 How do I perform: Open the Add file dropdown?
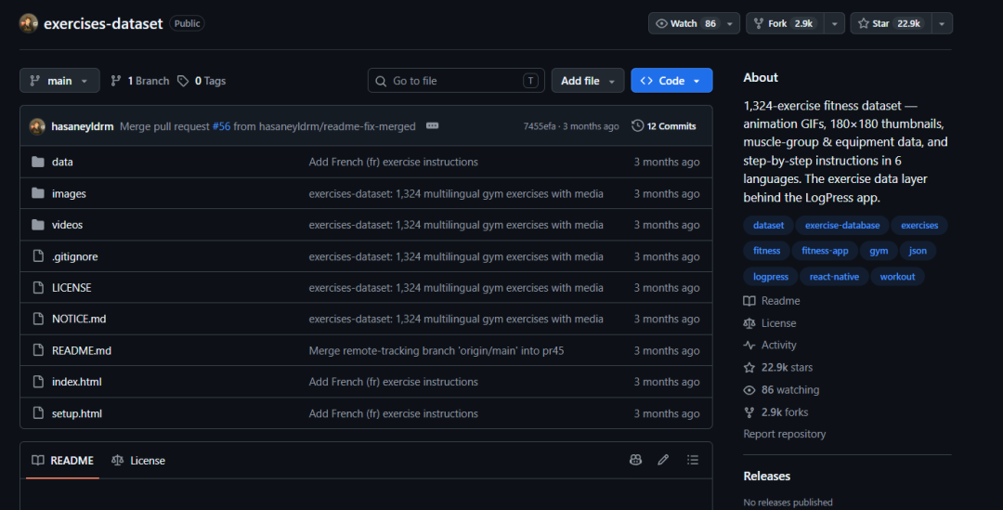pyautogui.click(x=587, y=81)
